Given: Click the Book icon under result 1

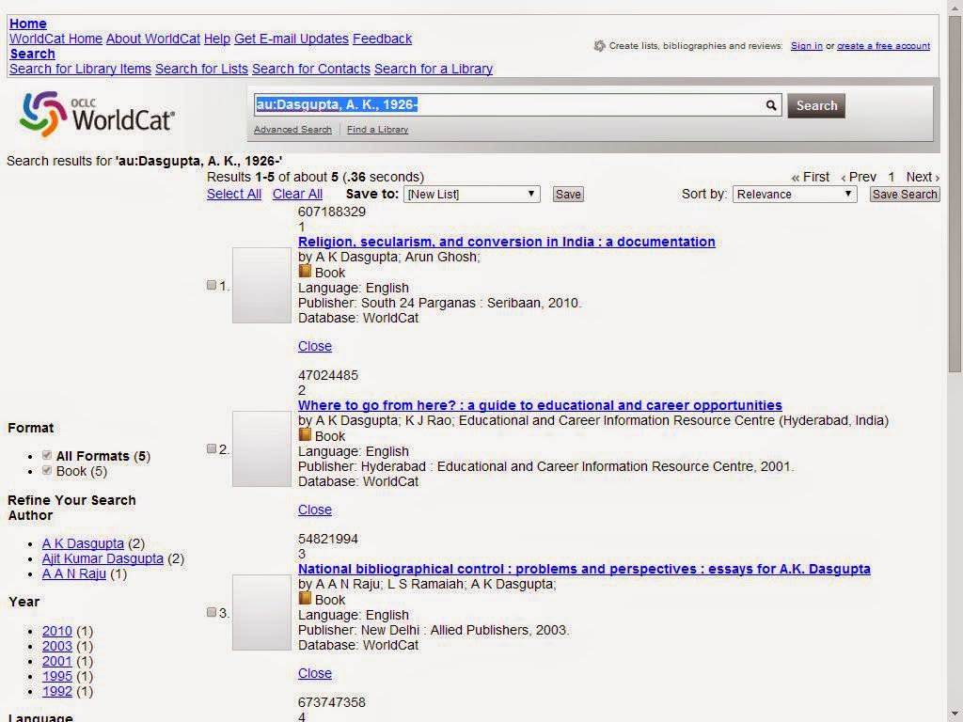Looking at the screenshot, I should (305, 271).
